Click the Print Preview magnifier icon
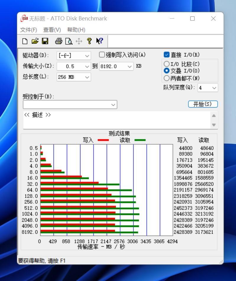The height and width of the screenshot is (281, 236). coord(69,41)
